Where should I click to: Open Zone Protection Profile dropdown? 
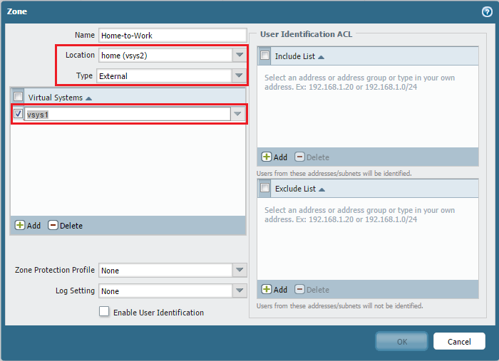point(240,270)
